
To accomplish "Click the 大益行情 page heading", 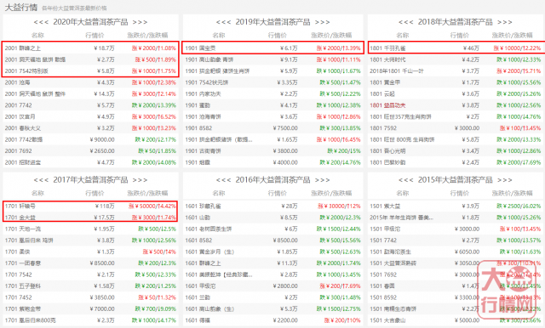I will coord(20,8).
